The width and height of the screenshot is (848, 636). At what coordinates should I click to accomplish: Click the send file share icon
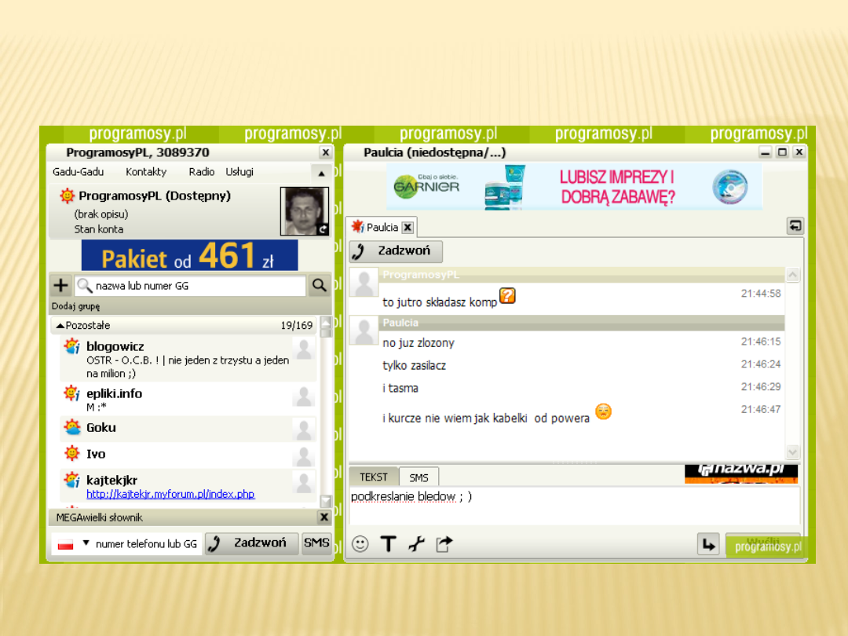click(x=444, y=543)
